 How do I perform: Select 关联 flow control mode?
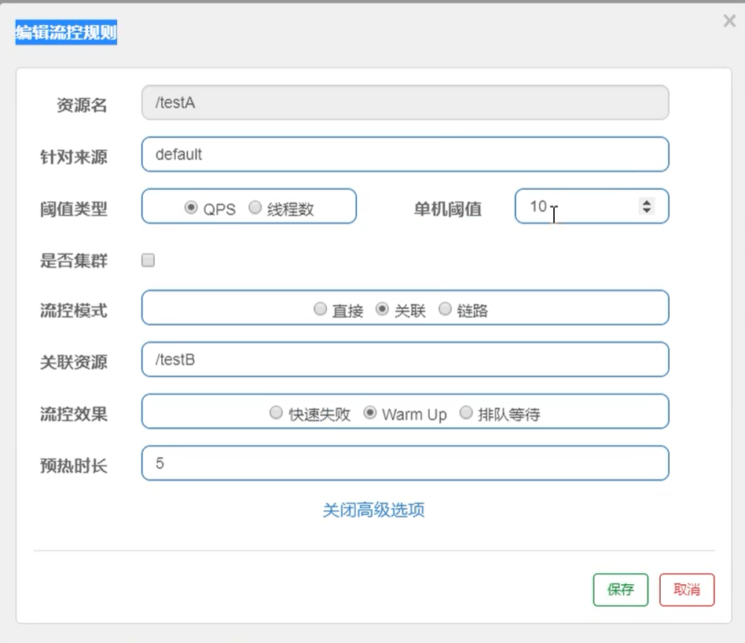tap(383, 309)
